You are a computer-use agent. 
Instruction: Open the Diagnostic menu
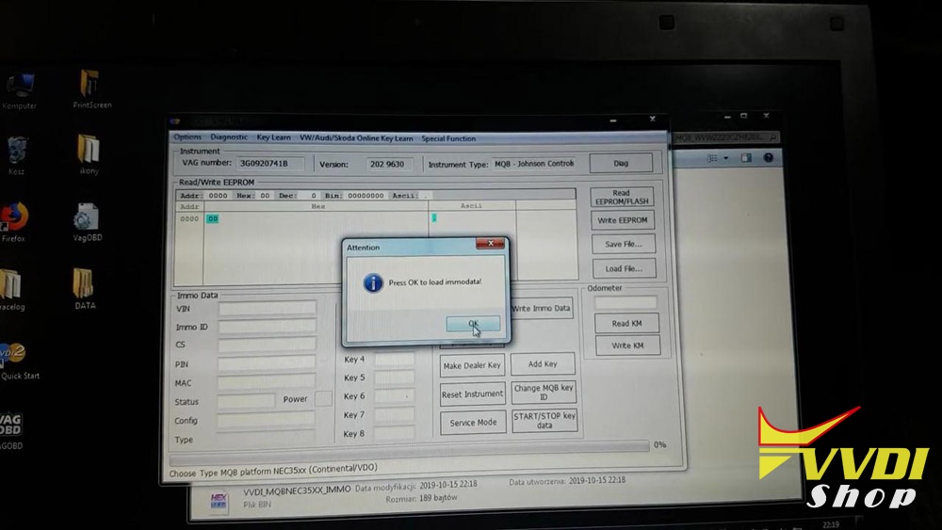(x=229, y=137)
